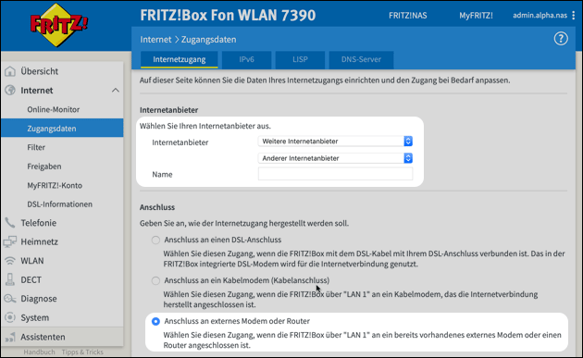Click the FRITZ! logo
Screen dimensions: 583x358
click(x=58, y=25)
